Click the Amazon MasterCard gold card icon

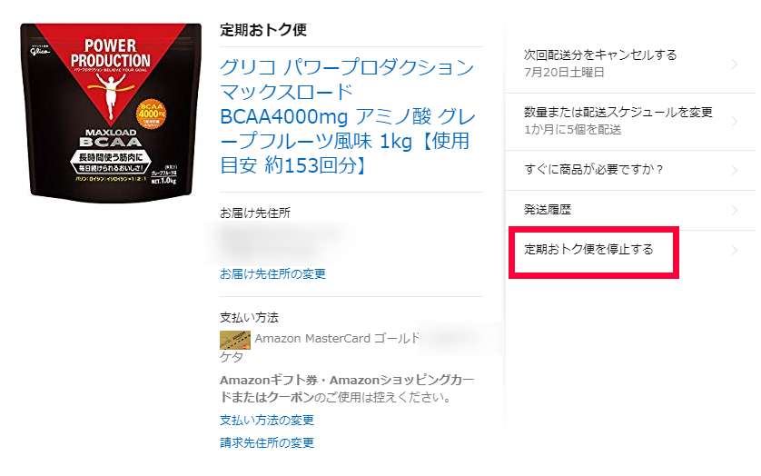pos(235,340)
